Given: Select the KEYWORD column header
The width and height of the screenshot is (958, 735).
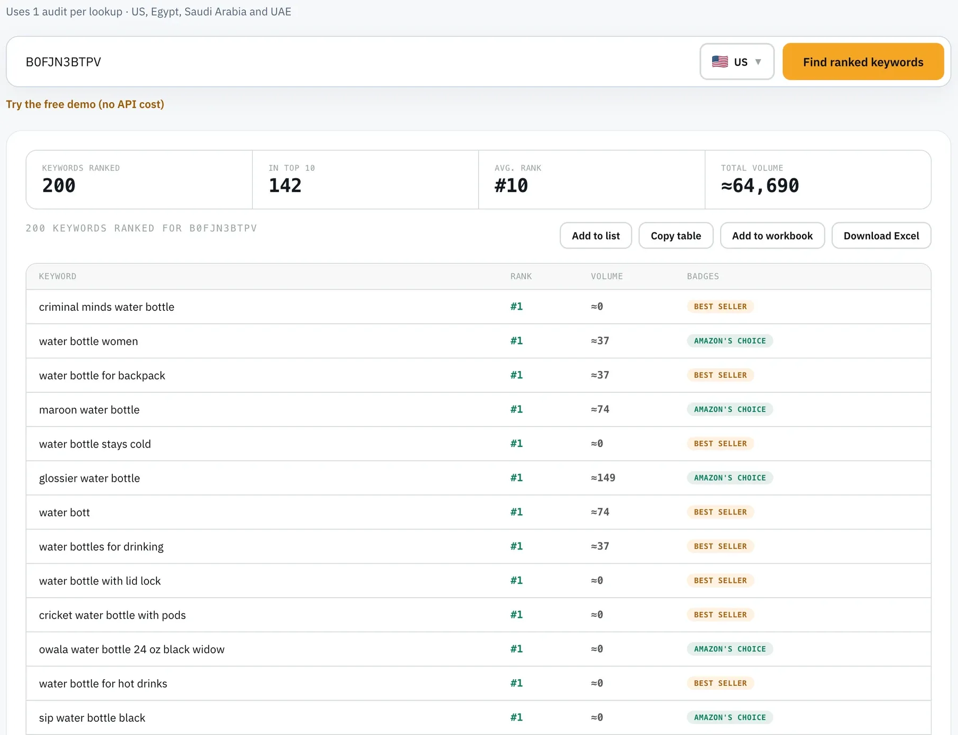Looking at the screenshot, I should 57,276.
